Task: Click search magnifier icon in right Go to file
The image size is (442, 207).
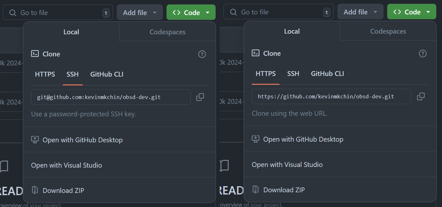Action: coord(233,12)
